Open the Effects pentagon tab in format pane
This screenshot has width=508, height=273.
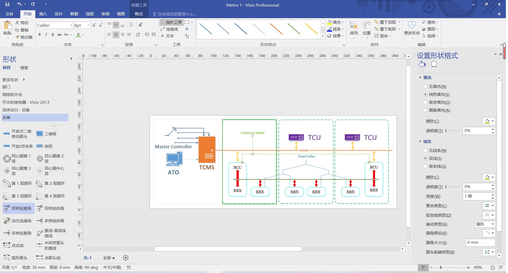click(x=434, y=64)
